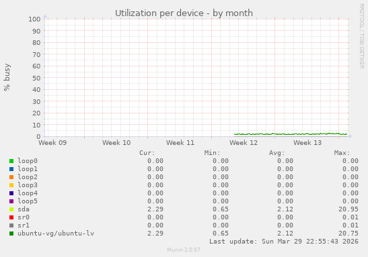This screenshot has width=368, height=257.
Task: Click the '% busy' y-axis label
Action: (7, 77)
